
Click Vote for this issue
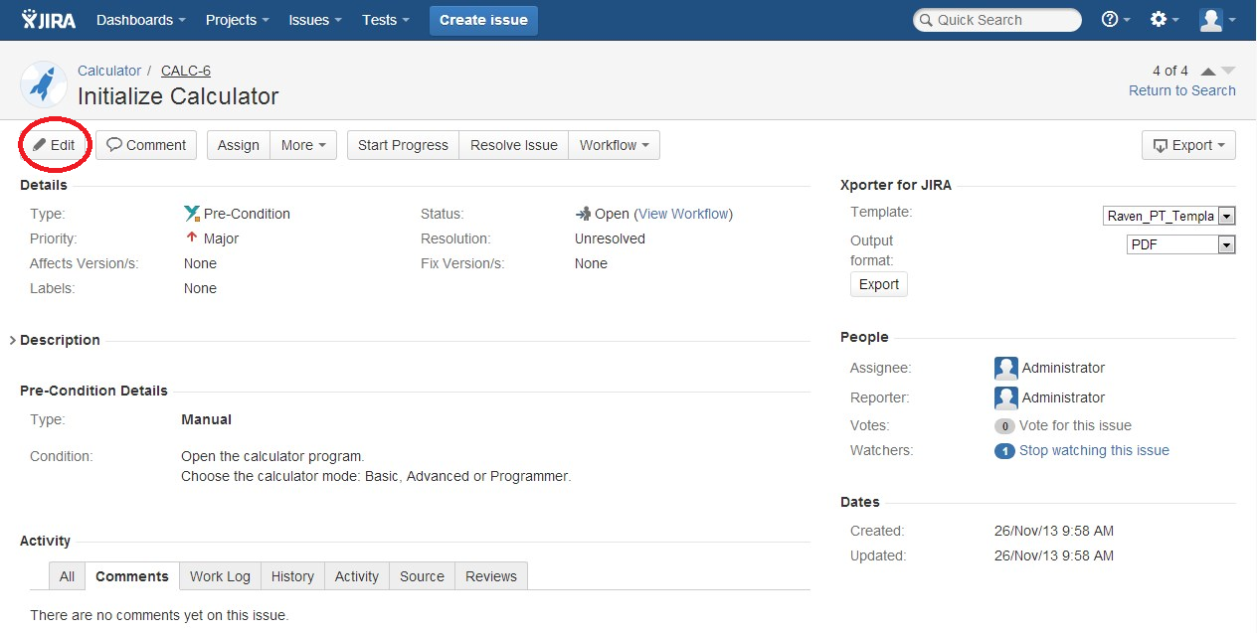1075,425
